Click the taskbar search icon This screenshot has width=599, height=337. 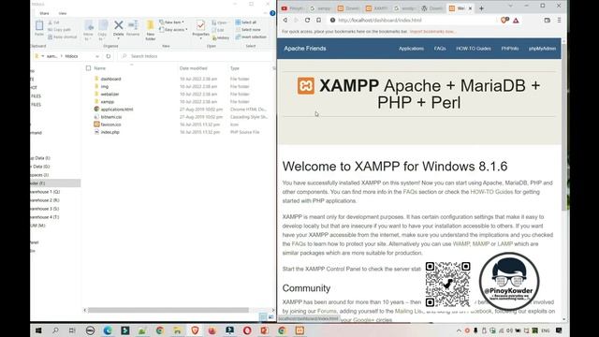[55, 330]
